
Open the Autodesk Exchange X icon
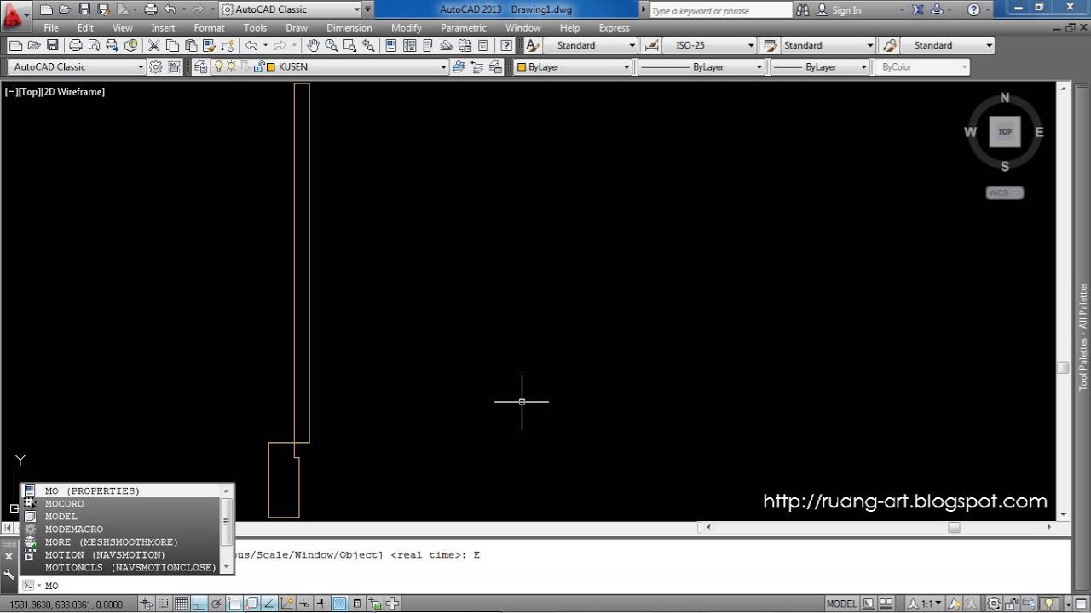917,9
